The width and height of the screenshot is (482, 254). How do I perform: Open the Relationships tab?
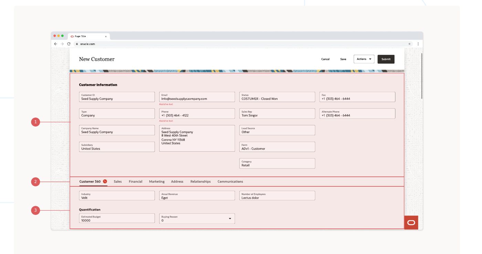(x=200, y=181)
